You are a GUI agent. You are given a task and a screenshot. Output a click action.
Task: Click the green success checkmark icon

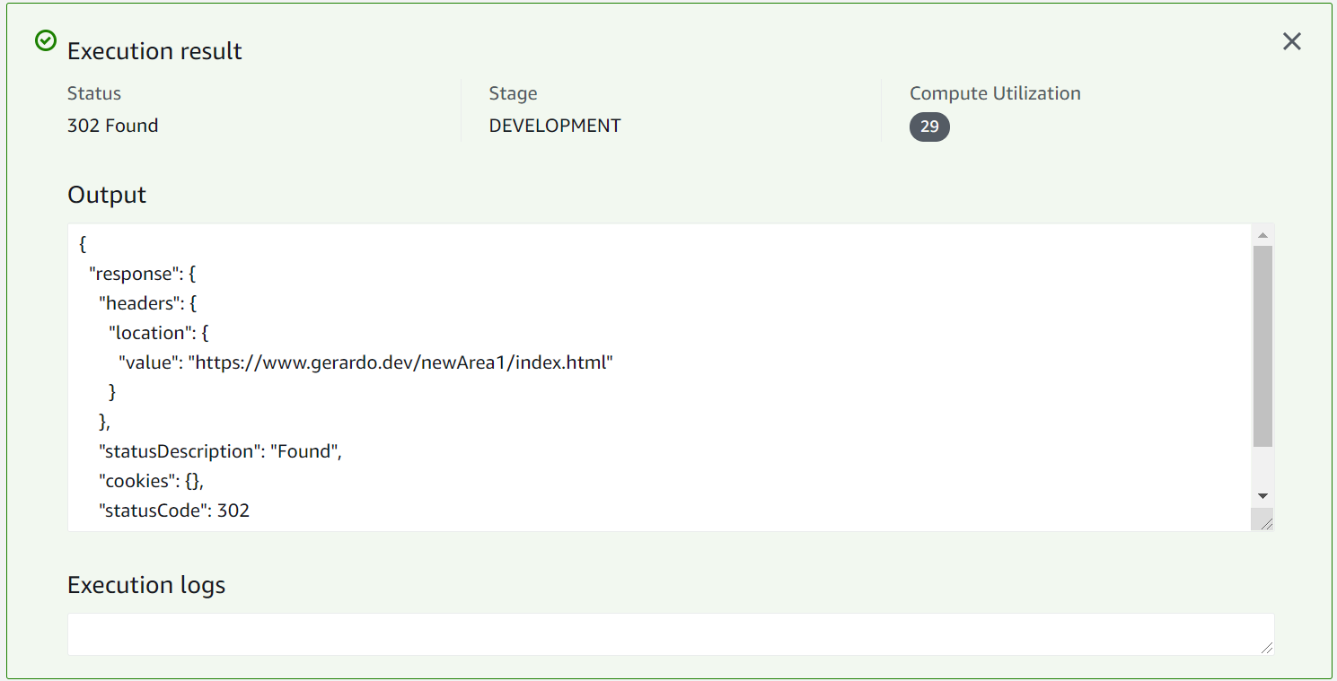pos(45,40)
